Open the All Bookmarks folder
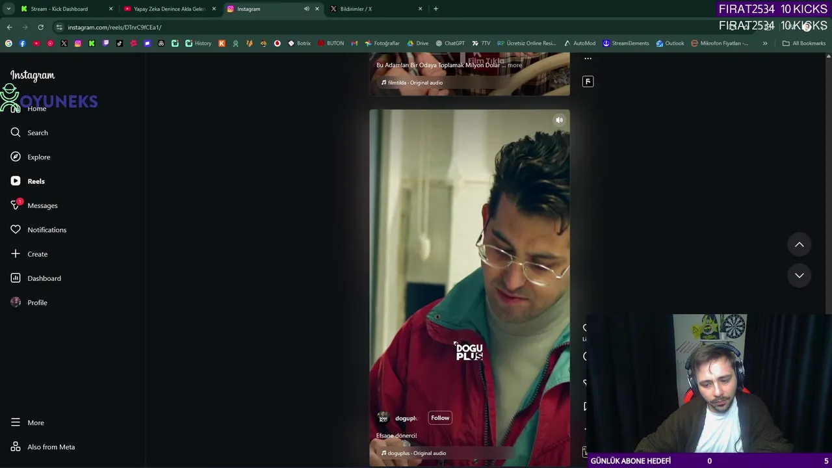The width and height of the screenshot is (832, 468). click(804, 44)
